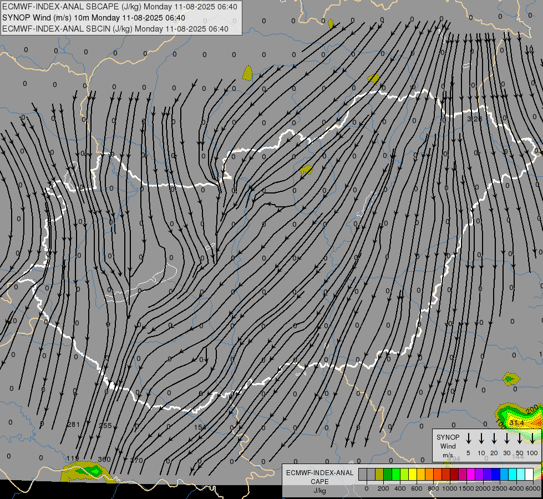Select the SYNOP Wind 10m title line
The image size is (543, 499).
tap(94, 18)
